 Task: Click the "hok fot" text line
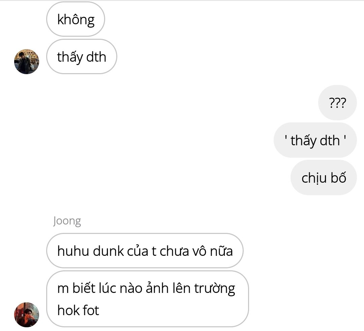click(x=78, y=310)
